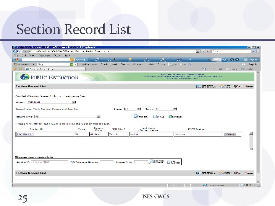Open Help from the top header bar
Image resolution: width=275 pixels, height=206 pixels.
click(x=249, y=86)
